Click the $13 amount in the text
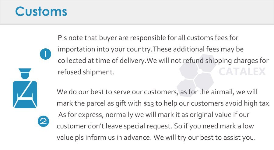Viewport: 274px width, 150px height. pyautogui.click(x=149, y=103)
